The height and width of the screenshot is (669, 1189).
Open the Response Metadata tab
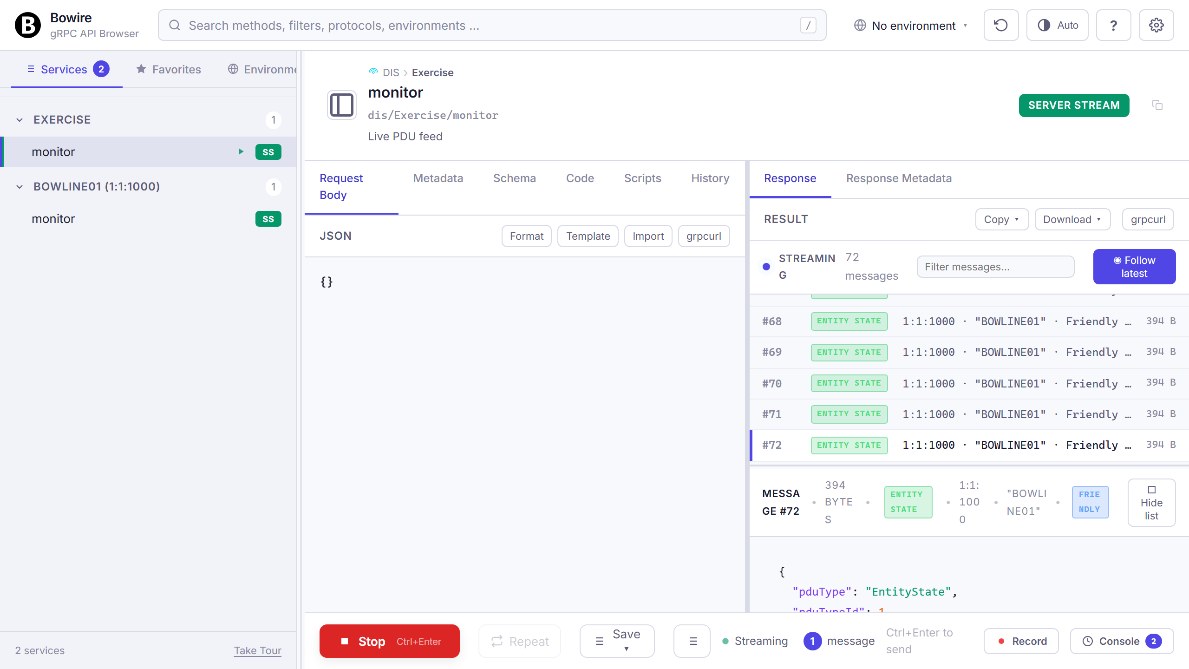899,178
